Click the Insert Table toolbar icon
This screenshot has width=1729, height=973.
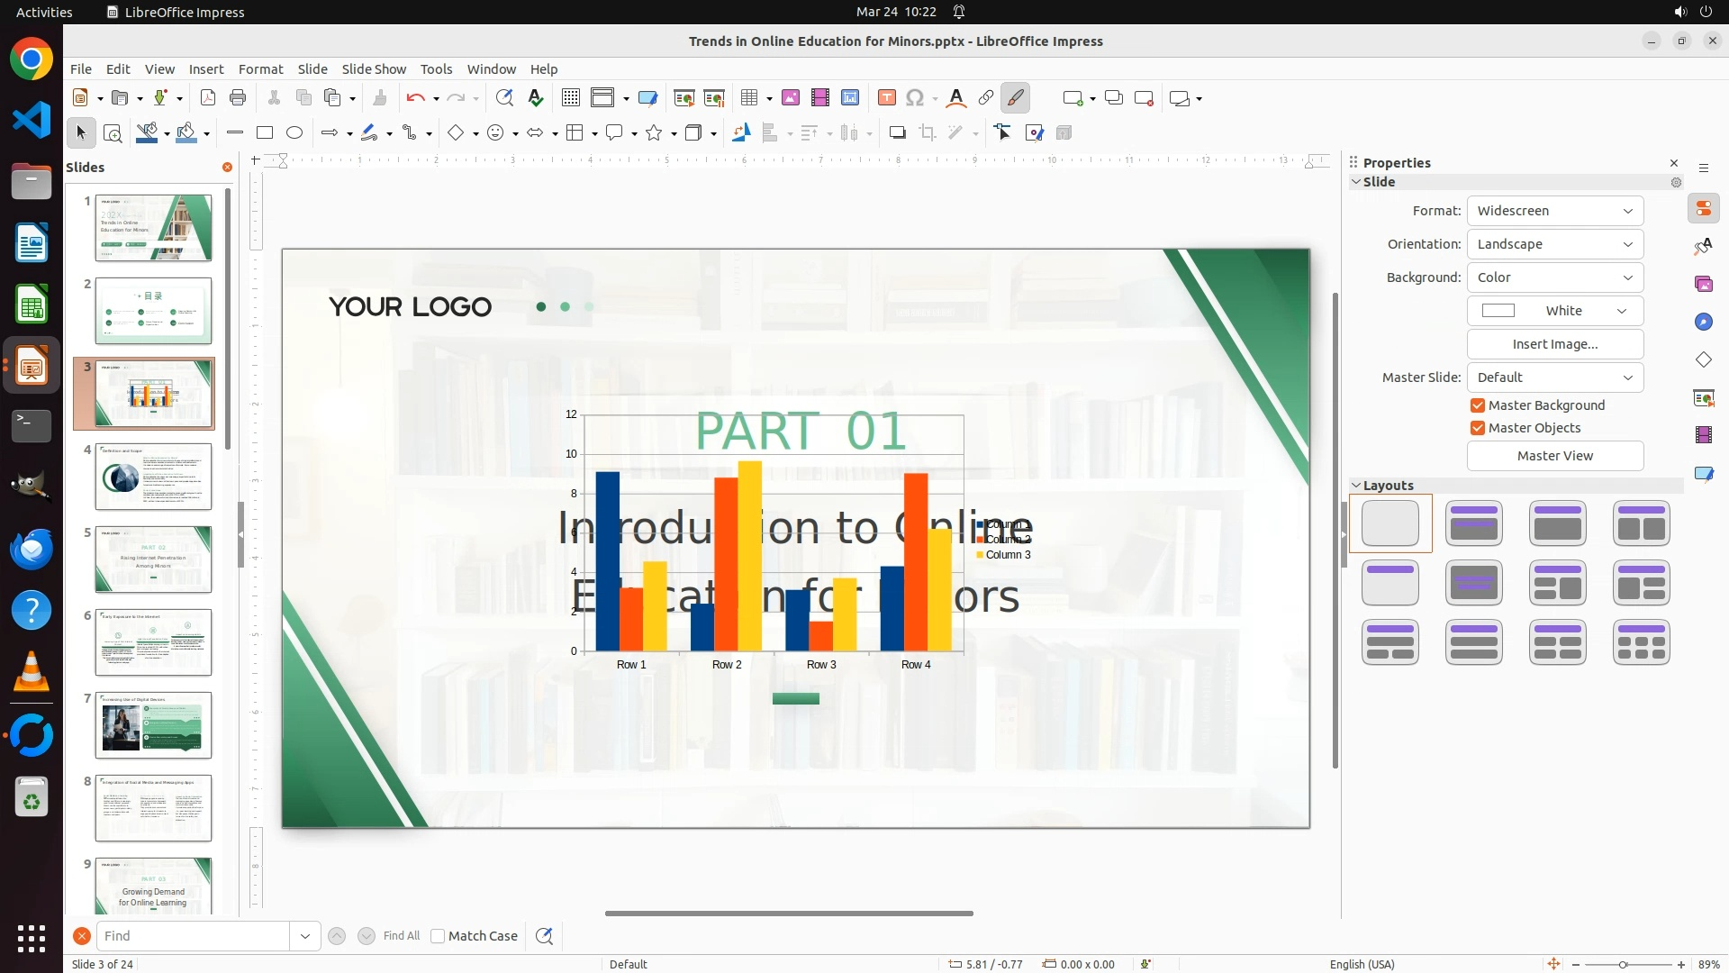(749, 98)
